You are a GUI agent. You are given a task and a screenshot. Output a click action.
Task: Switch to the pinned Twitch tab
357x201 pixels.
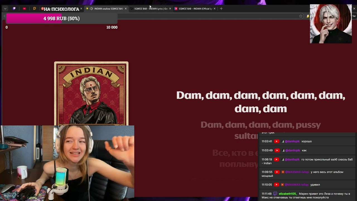[x=14, y=9]
